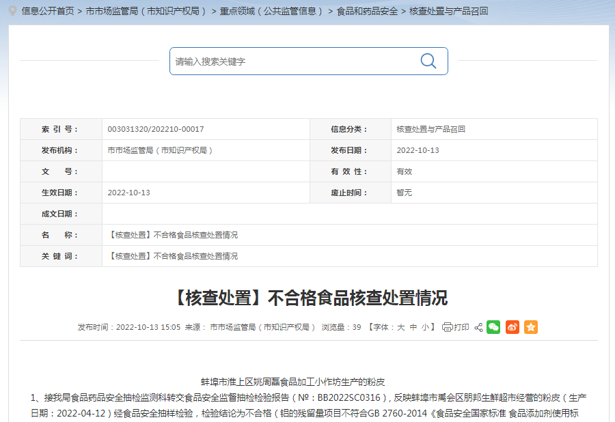Screen dimensions: 615x422
Task: Click the share icon
Action: coord(478,327)
